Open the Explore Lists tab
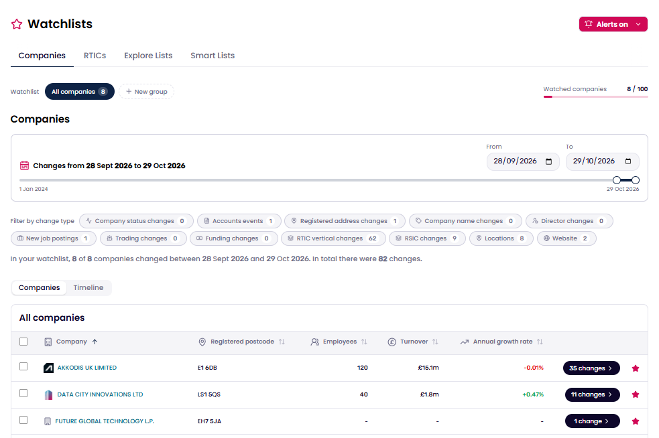Viewport: 659px width, 438px height. pos(148,56)
